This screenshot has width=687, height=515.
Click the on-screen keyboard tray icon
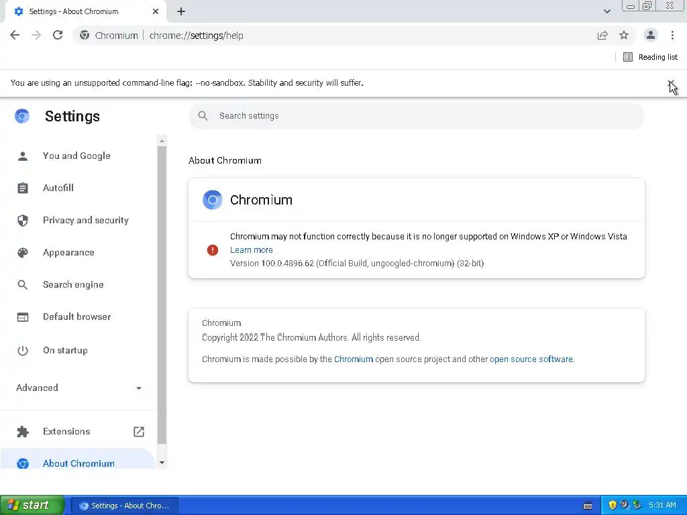click(x=588, y=506)
